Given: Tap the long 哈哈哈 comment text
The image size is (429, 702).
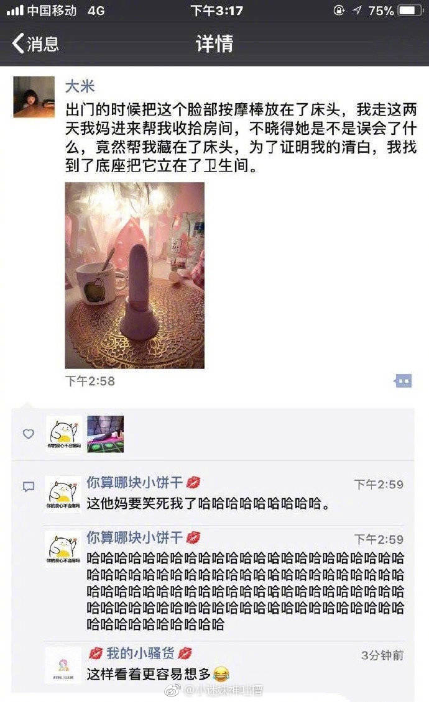Looking at the screenshot, I should pos(245,591).
